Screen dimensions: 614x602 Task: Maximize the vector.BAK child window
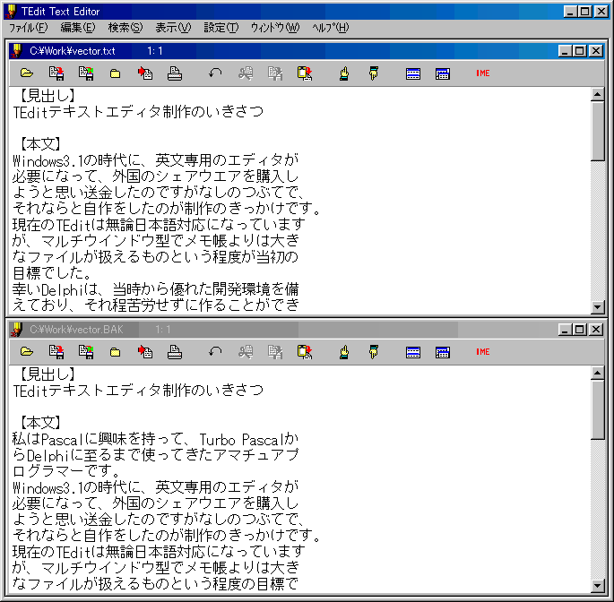click(x=580, y=330)
